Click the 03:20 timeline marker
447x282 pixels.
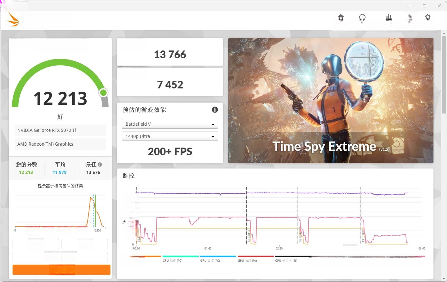click(279, 248)
